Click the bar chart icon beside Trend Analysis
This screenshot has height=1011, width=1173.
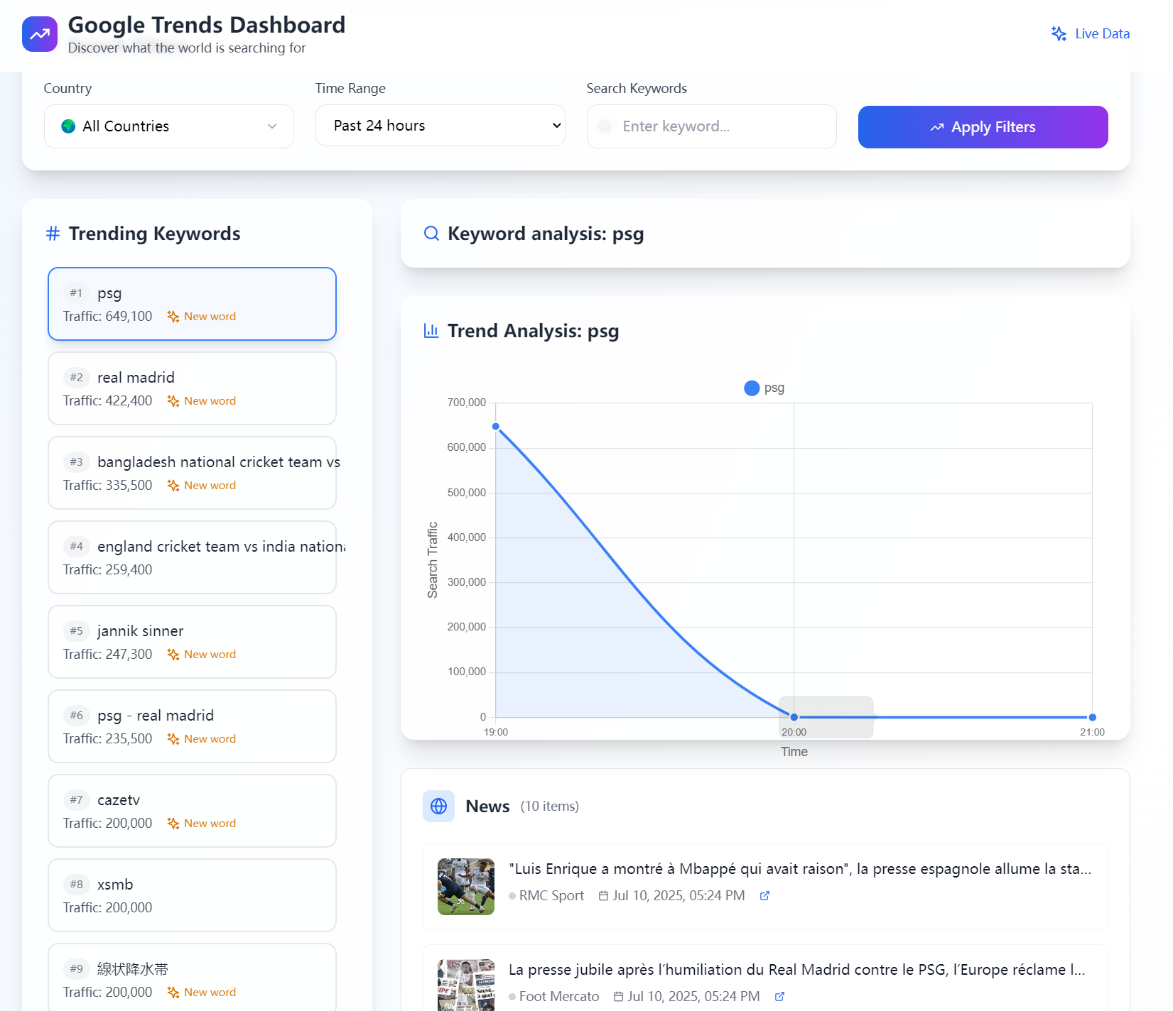coord(431,330)
